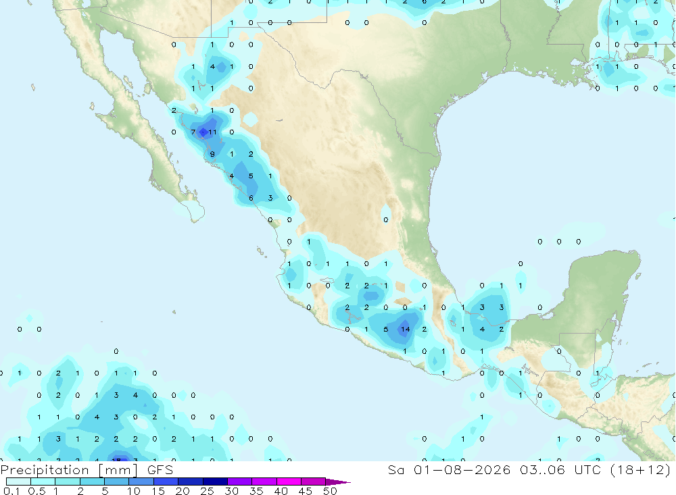Click the date '01-08-2026' in the caption
This screenshot has height=495, width=676.
click(x=462, y=469)
